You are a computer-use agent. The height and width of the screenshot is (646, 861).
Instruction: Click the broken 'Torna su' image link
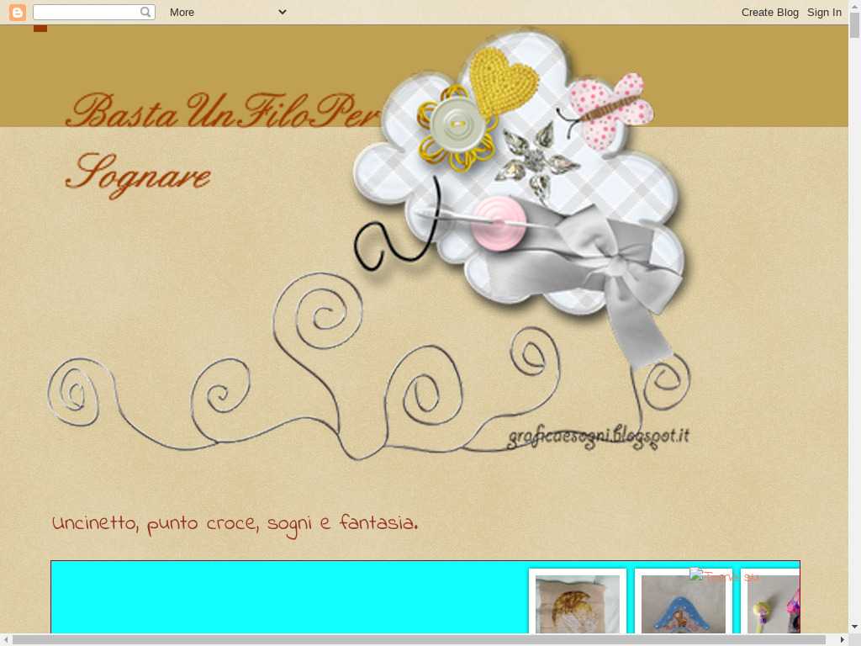pos(724,576)
